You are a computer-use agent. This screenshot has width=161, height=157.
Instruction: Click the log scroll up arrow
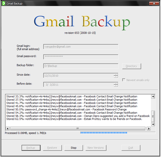153,96
